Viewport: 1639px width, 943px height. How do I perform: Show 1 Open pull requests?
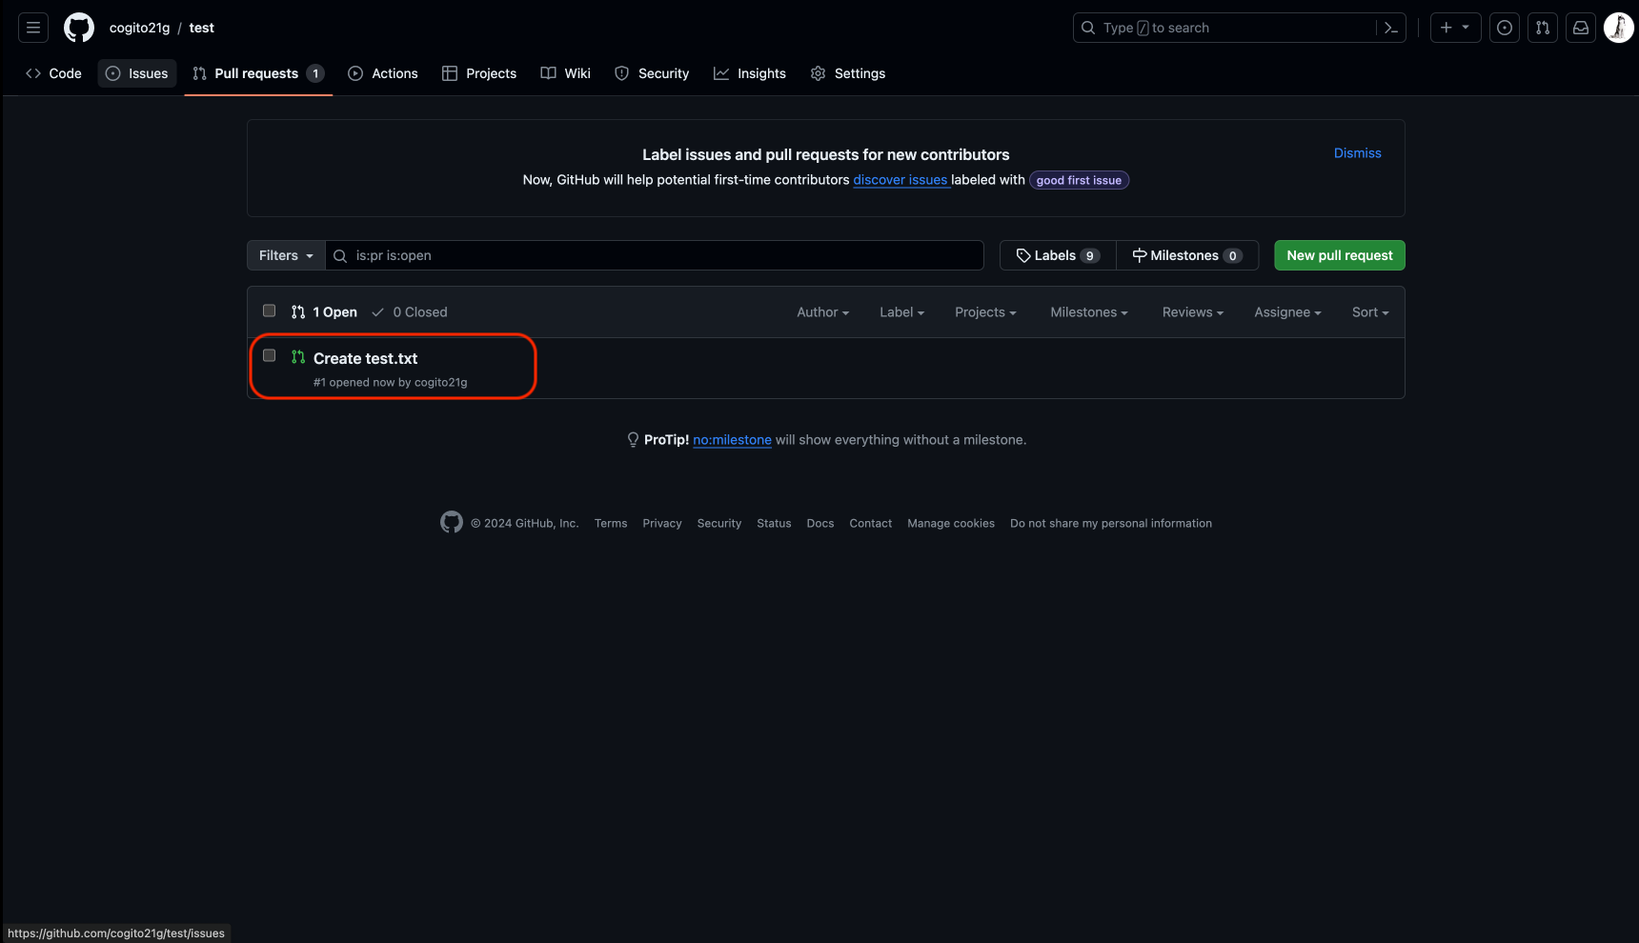[324, 312]
